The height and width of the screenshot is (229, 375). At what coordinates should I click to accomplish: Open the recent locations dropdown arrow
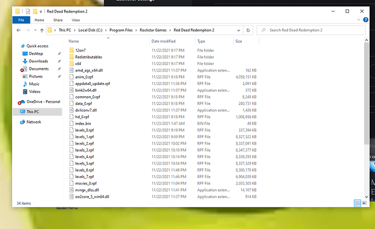point(35,30)
